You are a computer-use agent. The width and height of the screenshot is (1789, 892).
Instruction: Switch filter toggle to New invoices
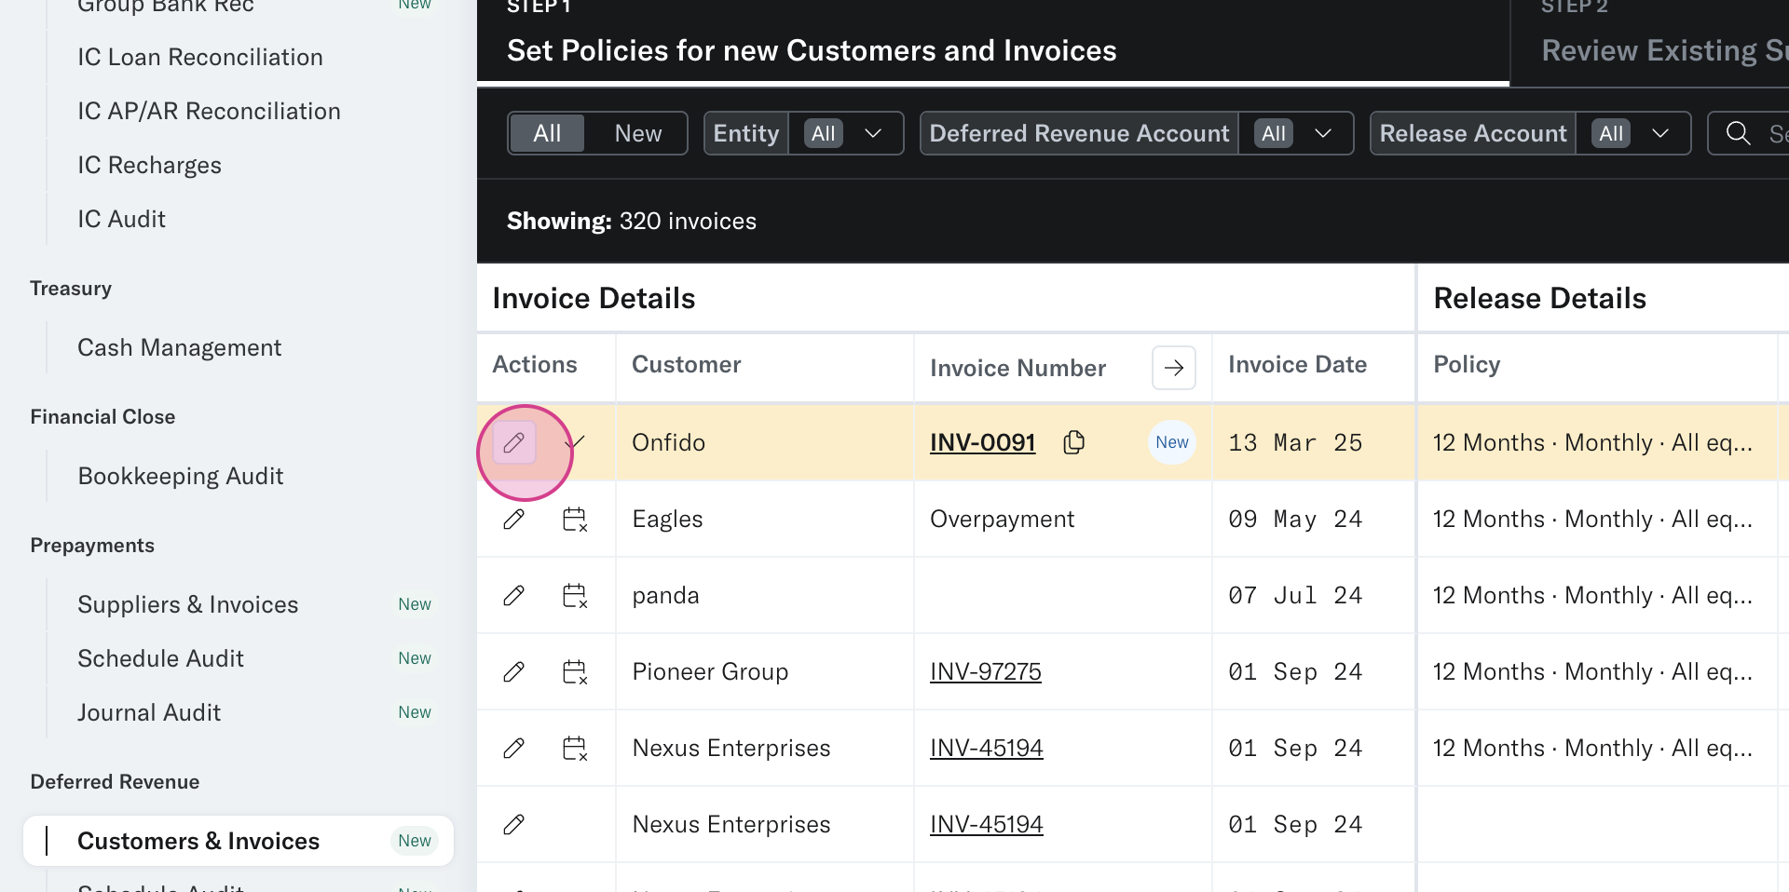(x=638, y=133)
